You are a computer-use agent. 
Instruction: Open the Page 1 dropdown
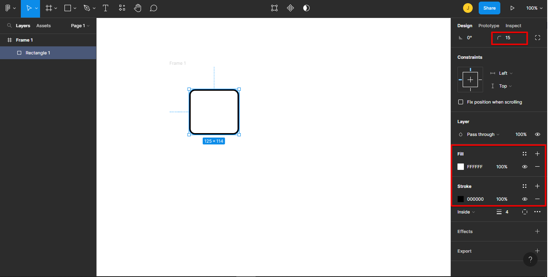(x=80, y=26)
